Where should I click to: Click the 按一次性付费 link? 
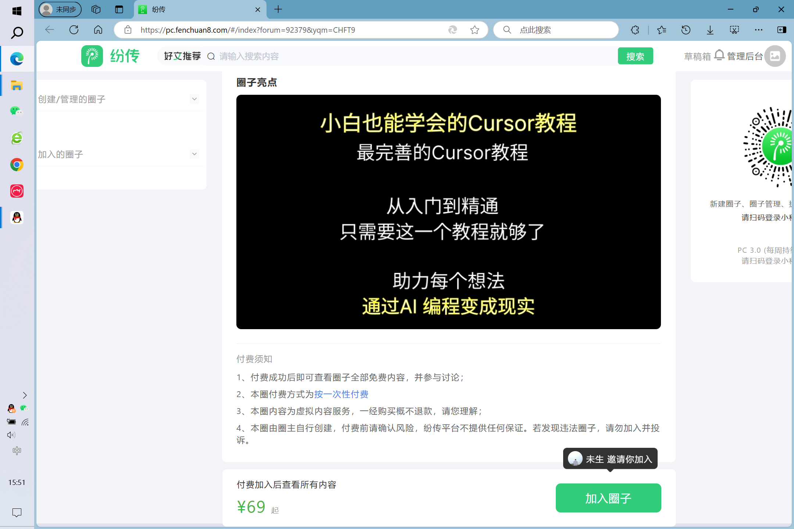pyautogui.click(x=341, y=394)
